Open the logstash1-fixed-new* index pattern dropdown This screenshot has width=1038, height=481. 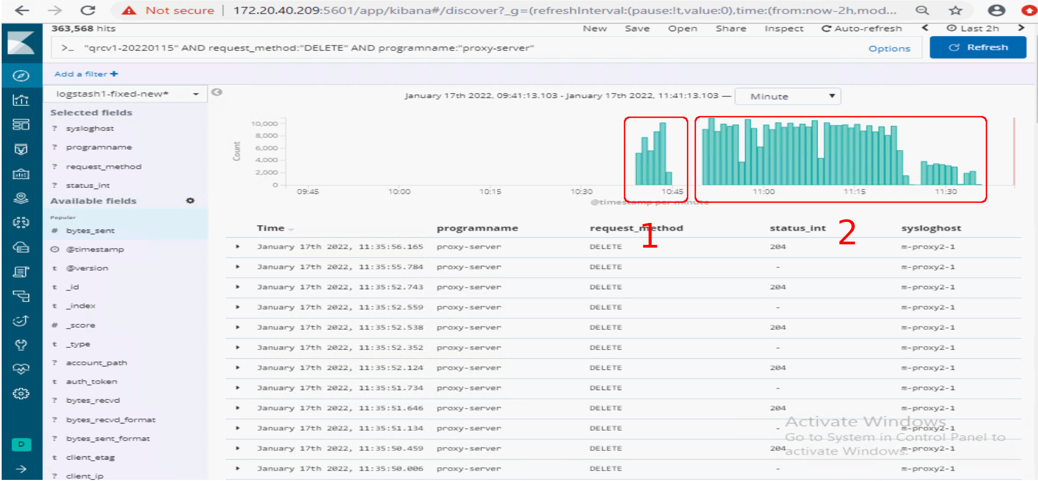pos(126,94)
